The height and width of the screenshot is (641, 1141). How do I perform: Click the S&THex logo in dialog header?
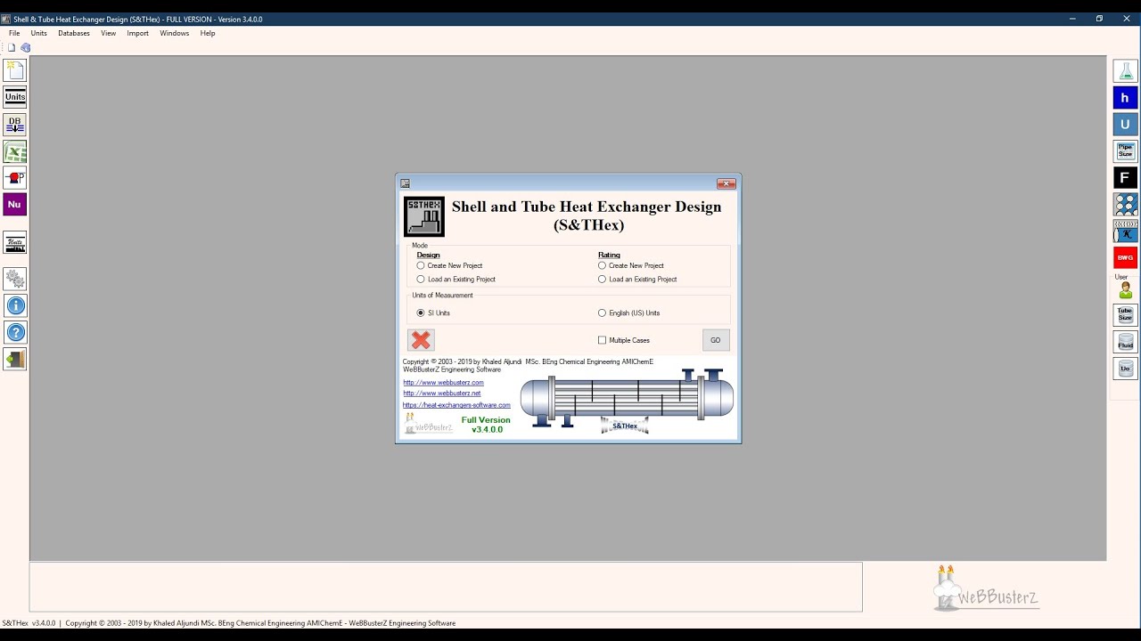coord(424,216)
